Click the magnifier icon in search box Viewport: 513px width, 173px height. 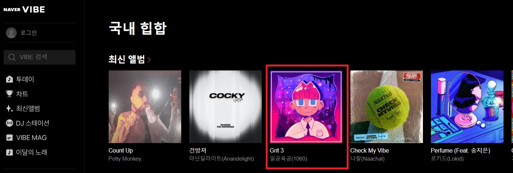[x=12, y=57]
